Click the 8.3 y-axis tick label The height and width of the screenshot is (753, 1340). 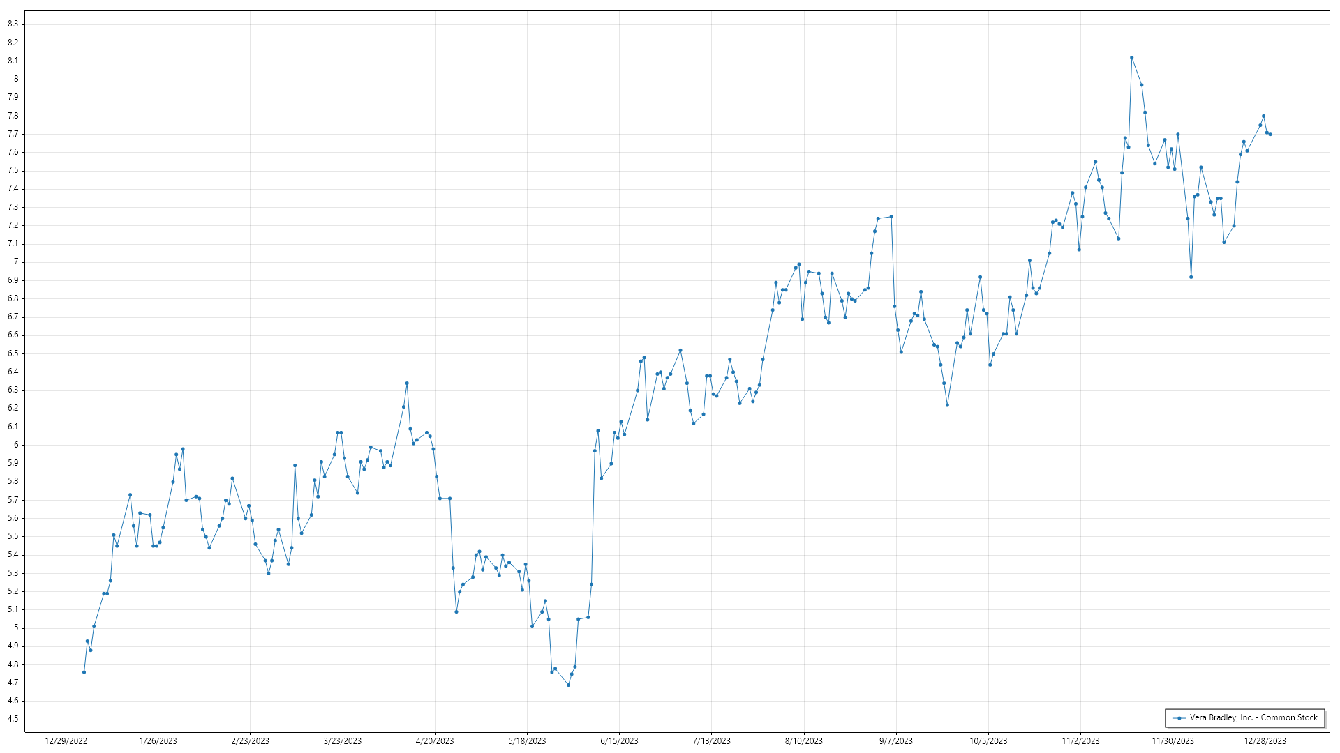13,24
